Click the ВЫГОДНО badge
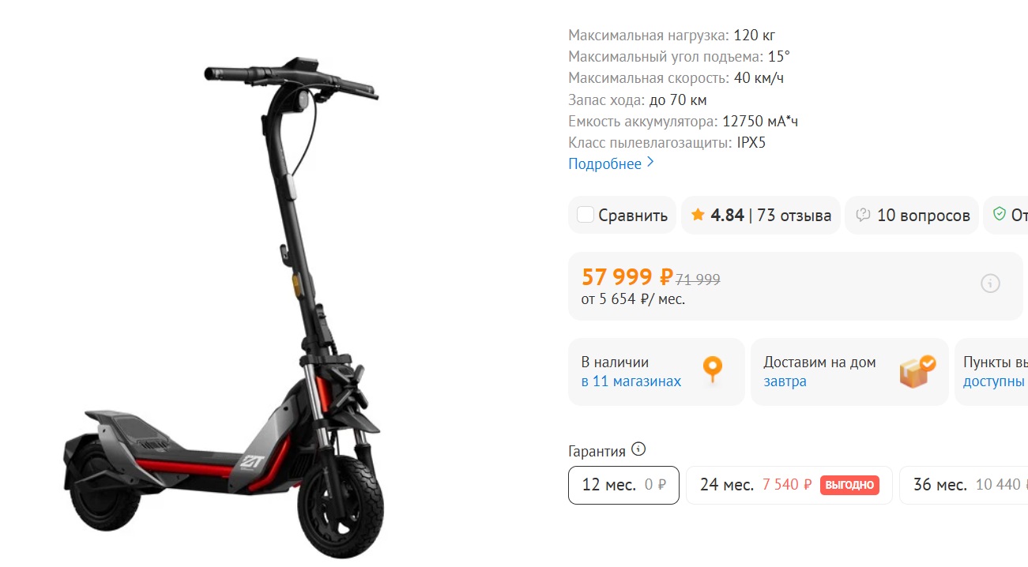This screenshot has width=1028, height=567. (849, 485)
